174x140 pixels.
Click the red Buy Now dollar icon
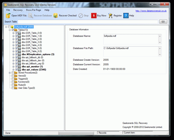click(94, 16)
